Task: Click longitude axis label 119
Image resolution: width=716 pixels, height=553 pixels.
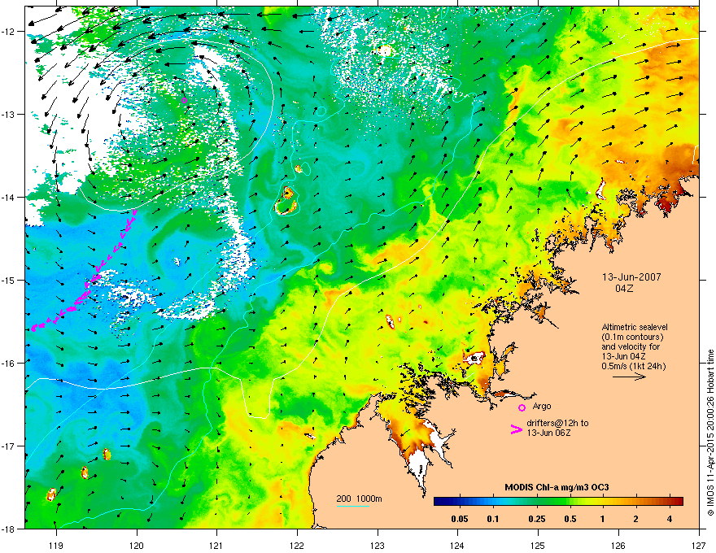Action: point(56,545)
